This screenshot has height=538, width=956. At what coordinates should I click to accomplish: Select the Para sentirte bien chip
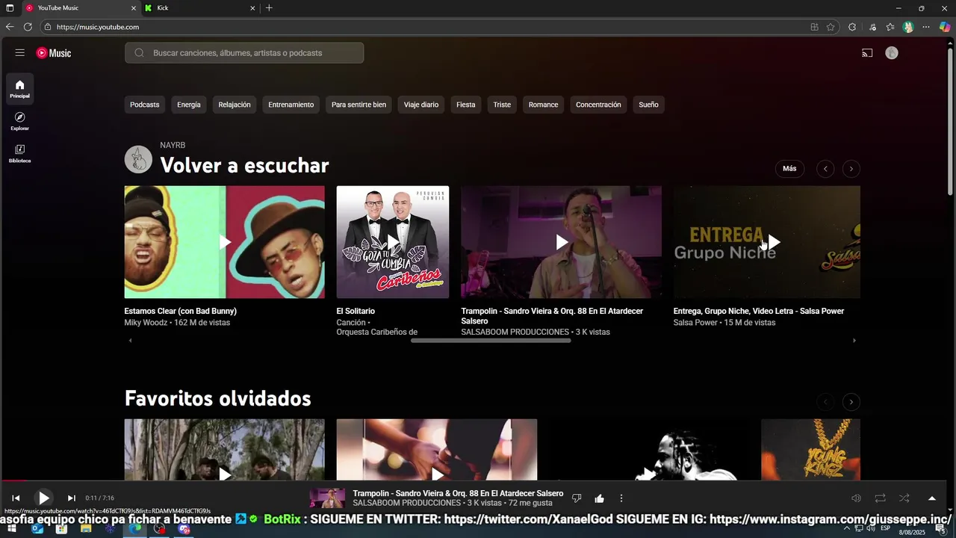click(359, 105)
